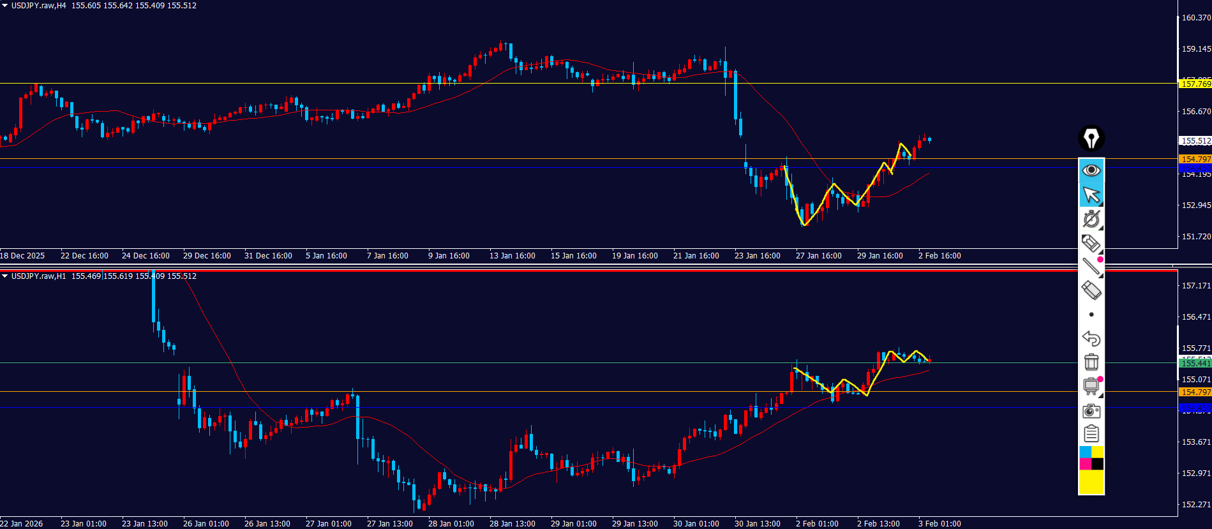Choose the straight line drawing tool
Image resolution: width=1212 pixels, height=529 pixels.
point(1091,266)
